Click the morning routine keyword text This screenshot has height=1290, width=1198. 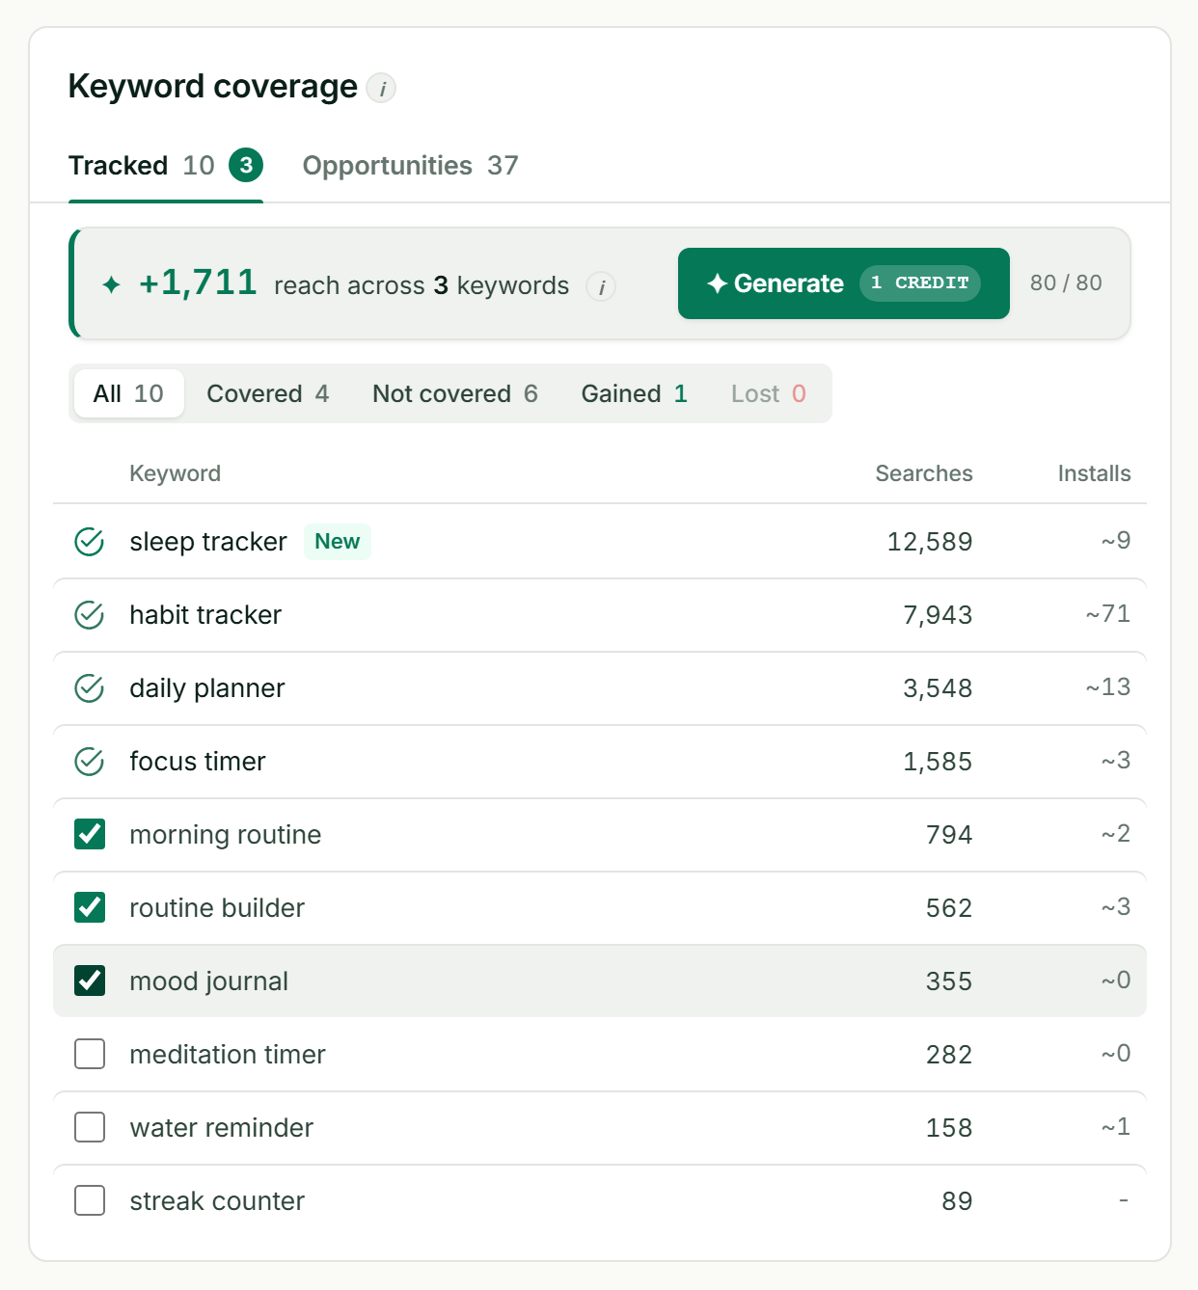pyautogui.click(x=226, y=835)
